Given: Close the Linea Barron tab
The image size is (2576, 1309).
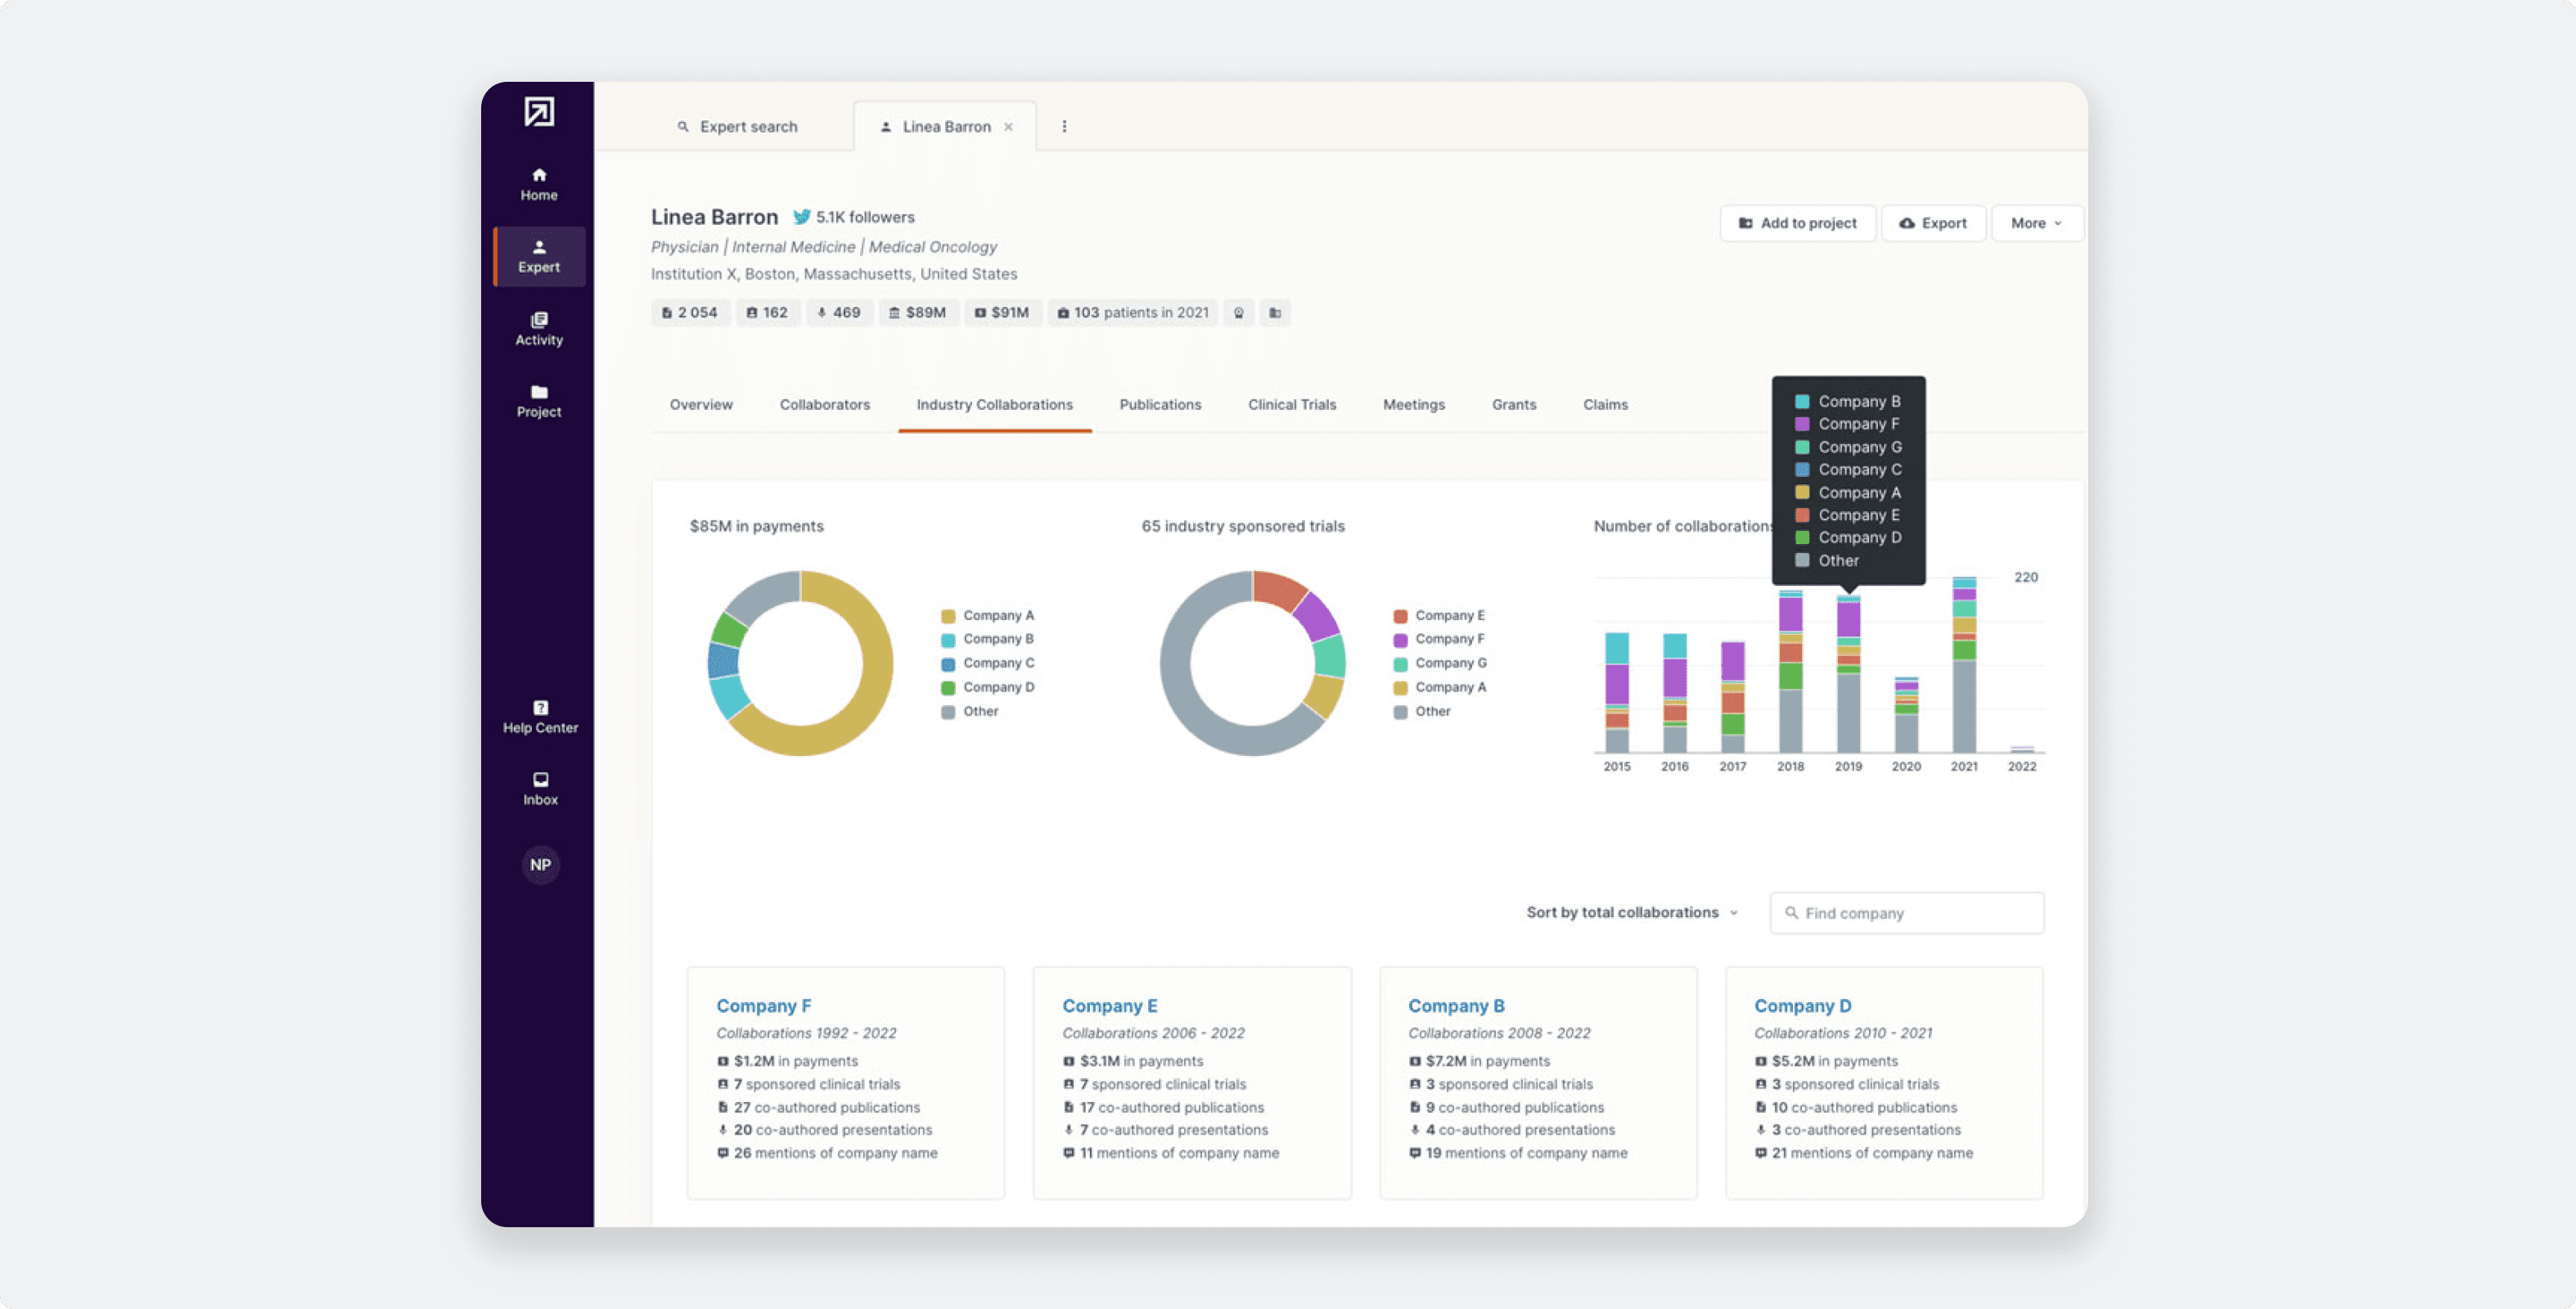Looking at the screenshot, I should (x=1008, y=127).
